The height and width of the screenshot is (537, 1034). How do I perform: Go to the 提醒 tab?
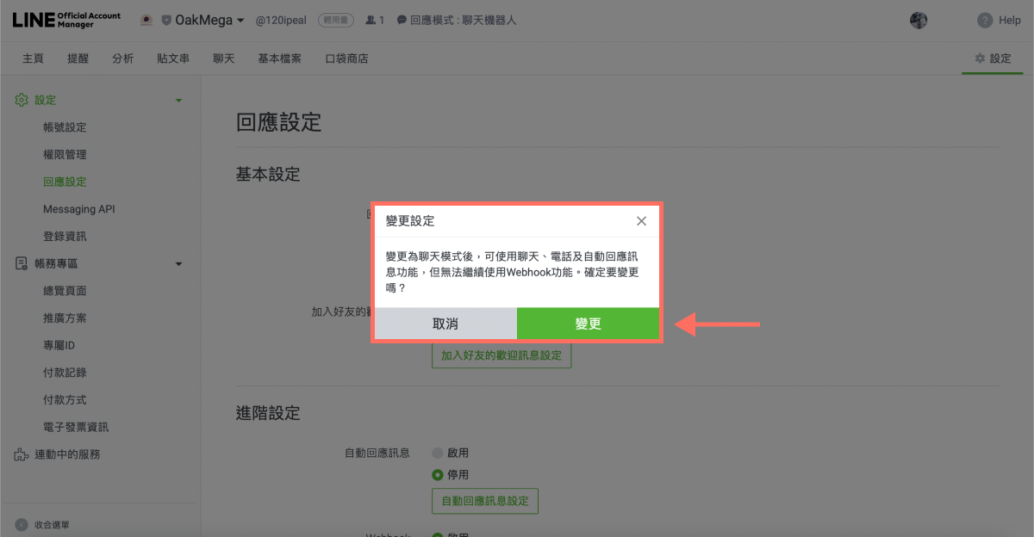click(78, 59)
